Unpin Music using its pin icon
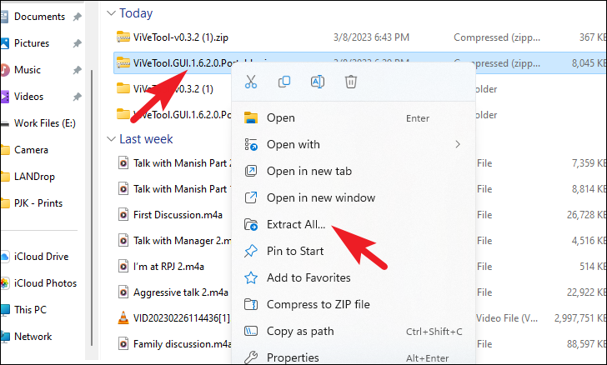 point(78,70)
